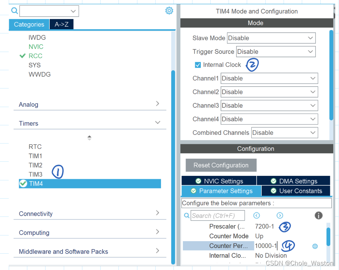The image size is (339, 270).
Task: Click the categories list vertical scrollbar
Action: pyautogui.click(x=173, y=167)
